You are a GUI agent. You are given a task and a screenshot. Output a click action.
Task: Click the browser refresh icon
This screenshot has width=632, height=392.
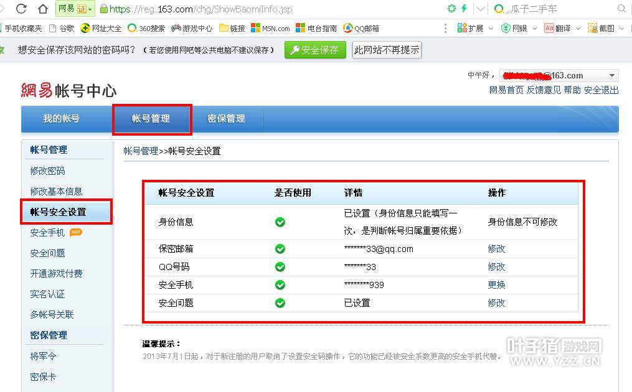click(x=21, y=9)
